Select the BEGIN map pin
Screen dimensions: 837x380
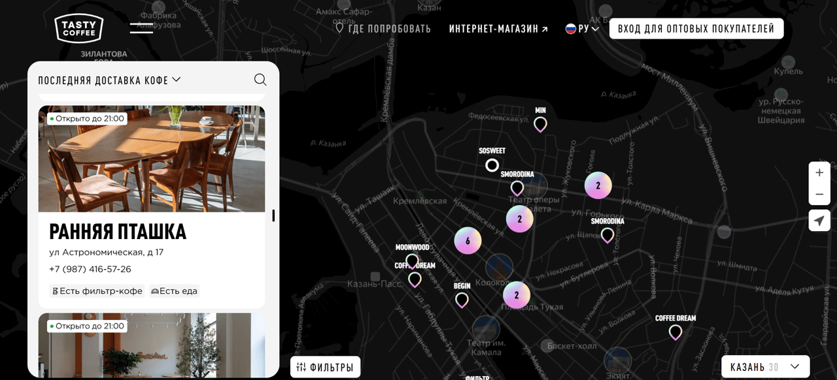pyautogui.click(x=462, y=300)
